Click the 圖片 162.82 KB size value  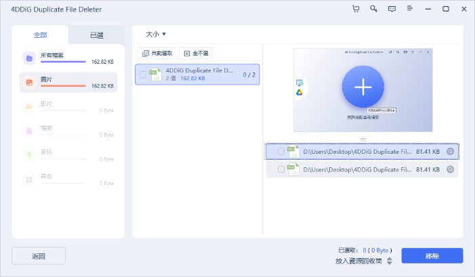coord(102,86)
